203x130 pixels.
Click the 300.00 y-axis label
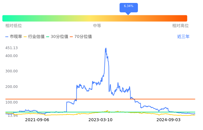point(12,71)
